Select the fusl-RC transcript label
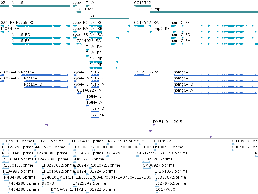Image resolution: width=258 pixels, height=194 pixels. (96, 22)
